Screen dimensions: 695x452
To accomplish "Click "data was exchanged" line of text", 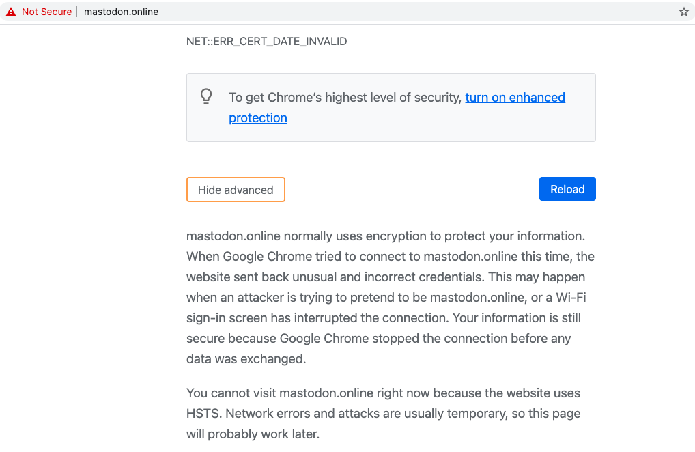I will tap(246, 359).
